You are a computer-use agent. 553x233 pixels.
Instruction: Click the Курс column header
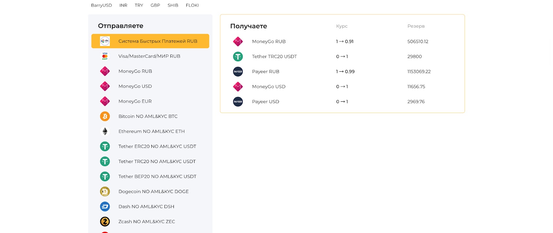click(x=342, y=26)
